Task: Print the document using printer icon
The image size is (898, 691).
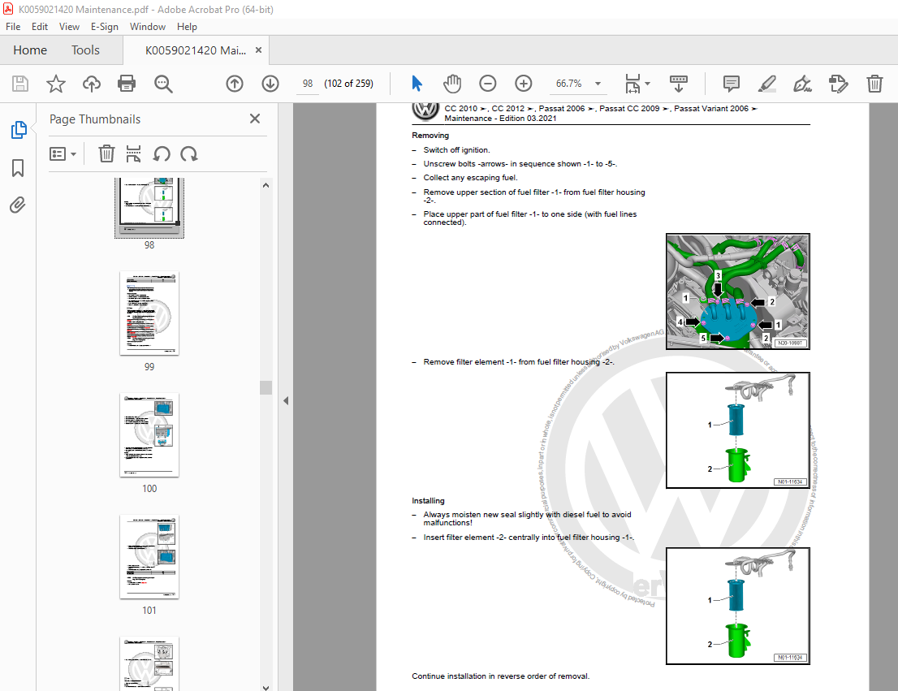Action: [x=127, y=84]
